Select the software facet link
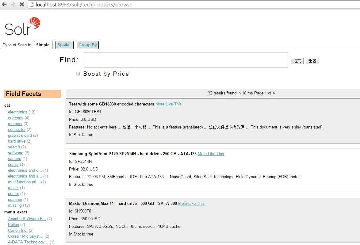The width and height of the screenshot is (360, 245). [x=16, y=153]
